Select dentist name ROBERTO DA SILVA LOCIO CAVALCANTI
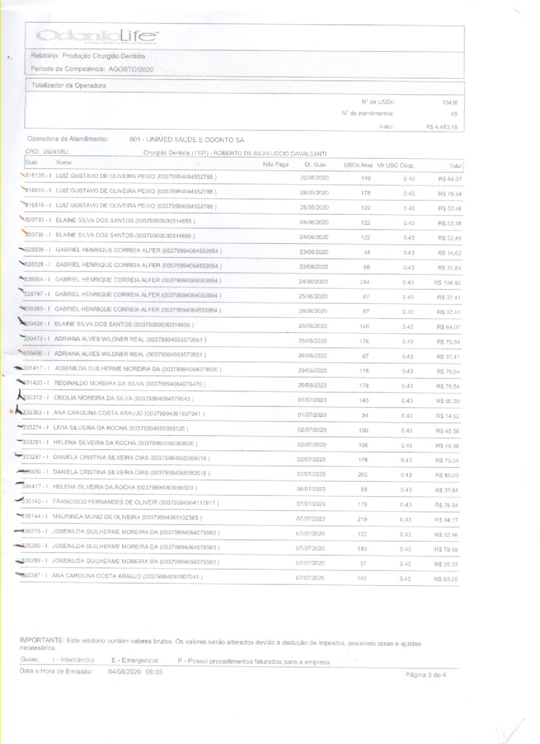540x744 pixels. pos(270,153)
